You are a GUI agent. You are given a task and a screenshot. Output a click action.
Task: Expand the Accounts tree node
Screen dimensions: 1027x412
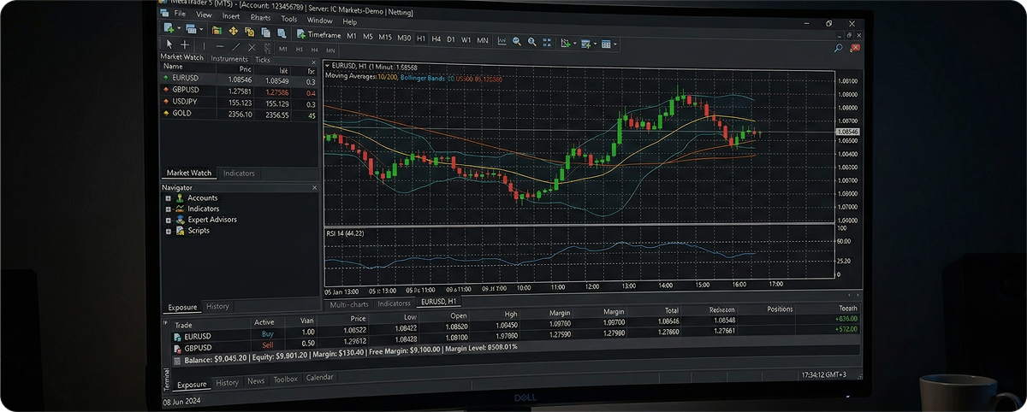168,198
